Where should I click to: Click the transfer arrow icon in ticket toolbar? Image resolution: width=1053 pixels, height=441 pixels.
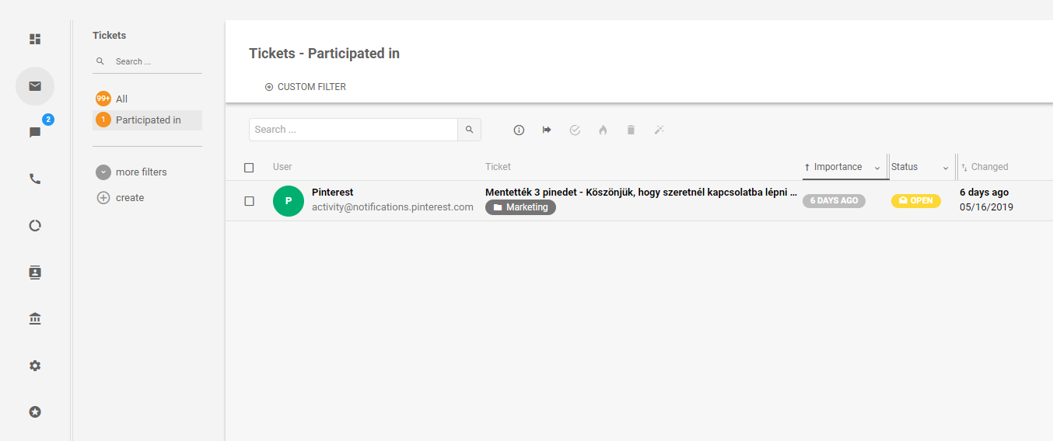pyautogui.click(x=547, y=130)
